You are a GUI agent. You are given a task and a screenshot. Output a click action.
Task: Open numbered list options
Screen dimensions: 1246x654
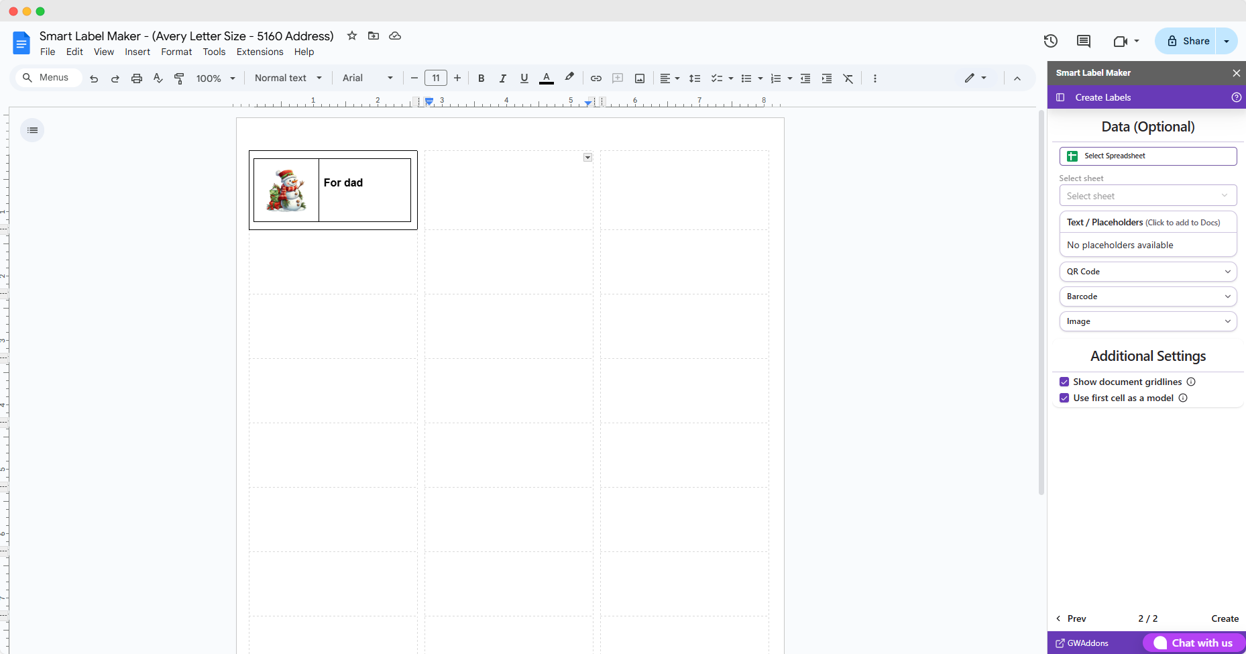click(x=790, y=78)
